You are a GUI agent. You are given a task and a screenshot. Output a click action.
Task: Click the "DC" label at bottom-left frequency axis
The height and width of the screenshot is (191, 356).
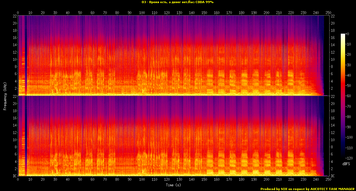coord(14,176)
